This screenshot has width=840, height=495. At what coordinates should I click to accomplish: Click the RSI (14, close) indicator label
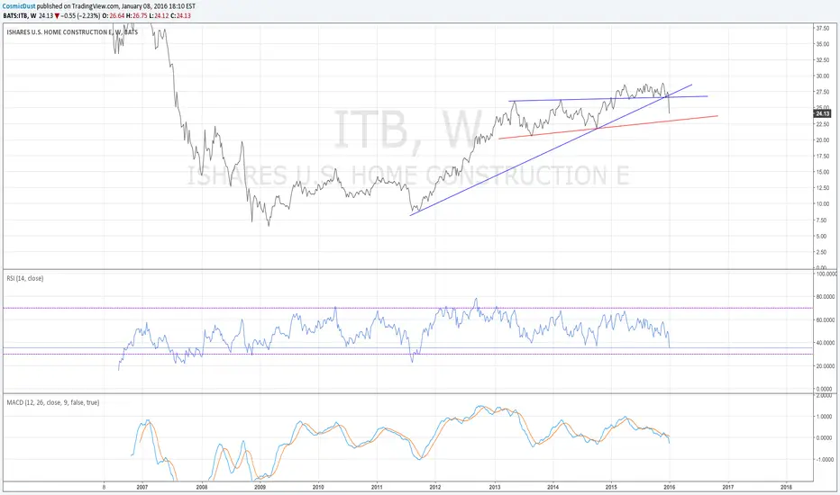click(24, 278)
